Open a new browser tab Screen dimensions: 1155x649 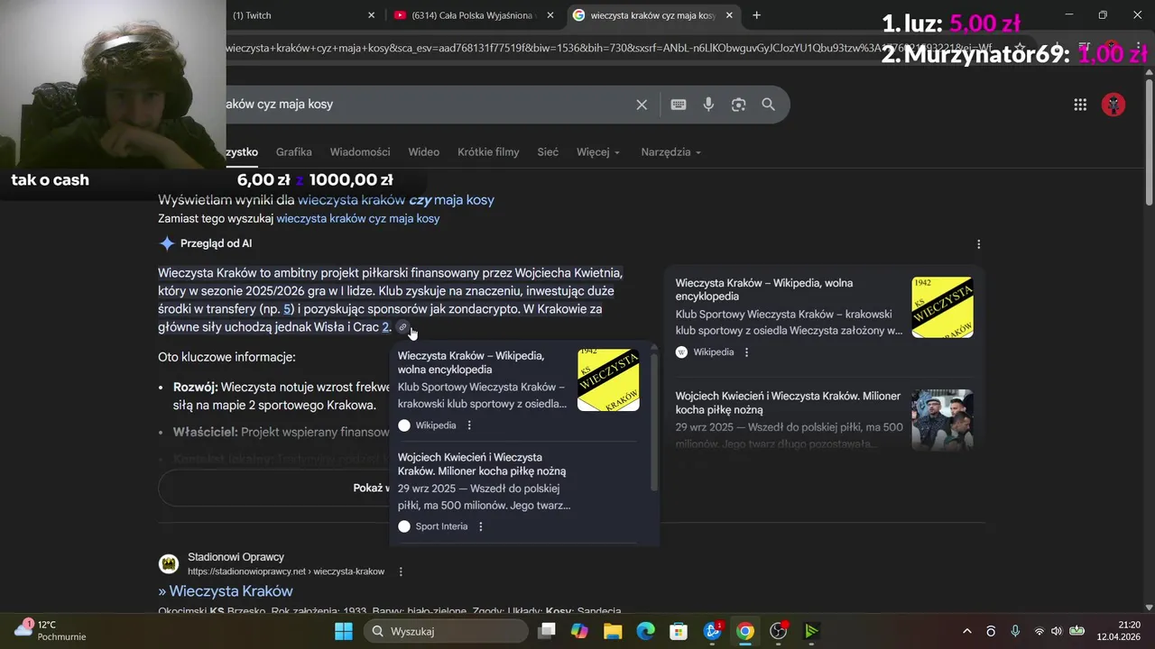[756, 15]
